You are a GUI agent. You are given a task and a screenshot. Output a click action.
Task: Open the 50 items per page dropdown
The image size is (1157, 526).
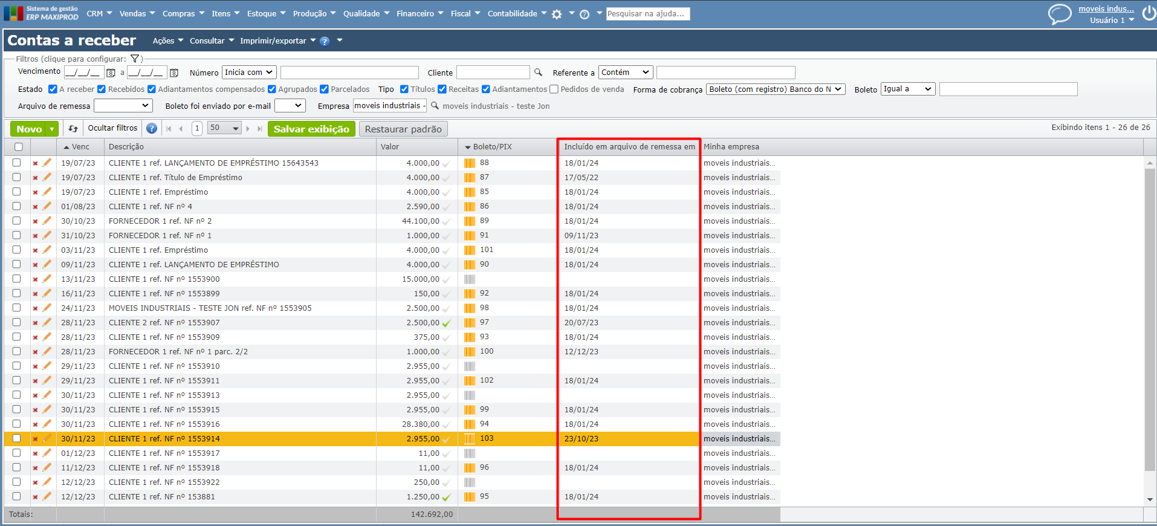[x=224, y=128]
